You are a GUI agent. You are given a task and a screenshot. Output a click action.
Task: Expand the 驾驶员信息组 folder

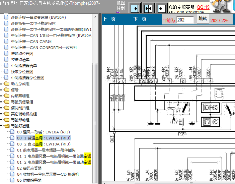[1, 102]
